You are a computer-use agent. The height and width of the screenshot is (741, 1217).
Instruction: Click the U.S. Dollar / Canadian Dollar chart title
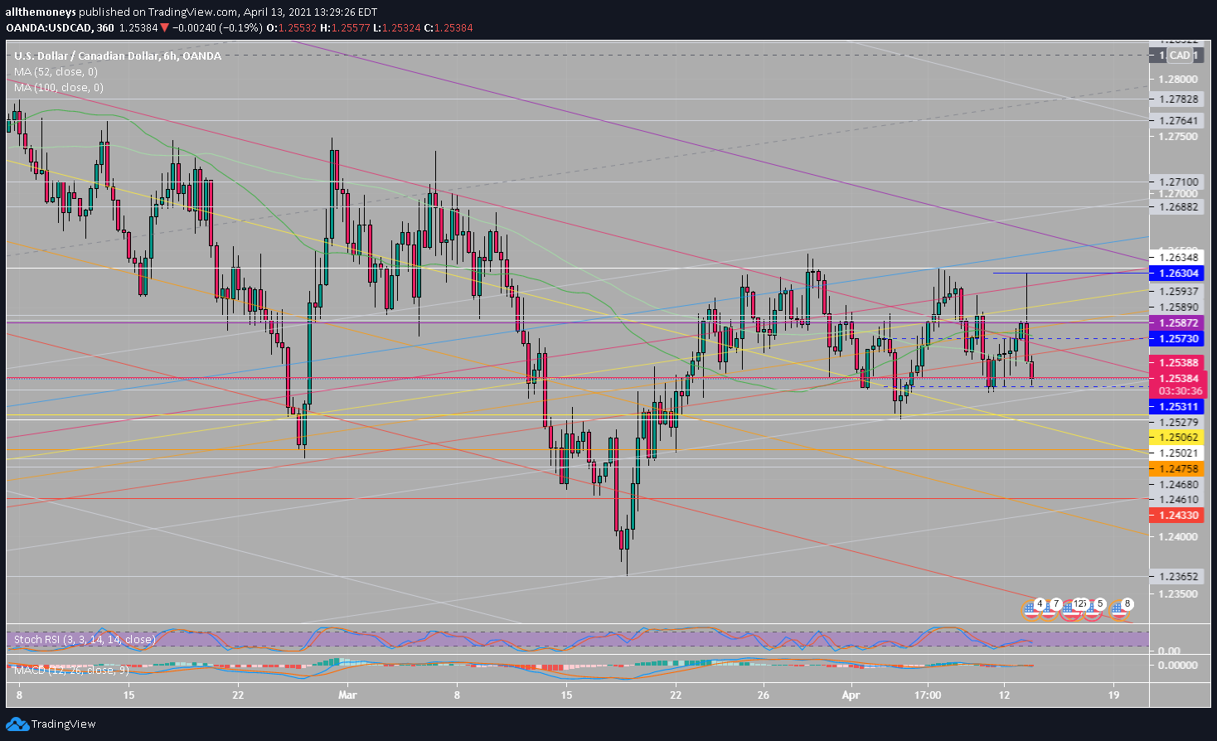click(x=118, y=56)
